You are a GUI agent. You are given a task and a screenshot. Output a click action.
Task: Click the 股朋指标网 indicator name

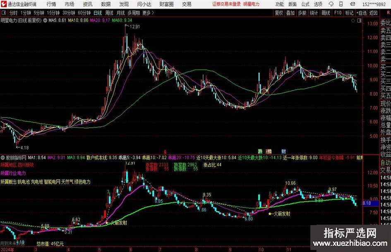point(16,158)
